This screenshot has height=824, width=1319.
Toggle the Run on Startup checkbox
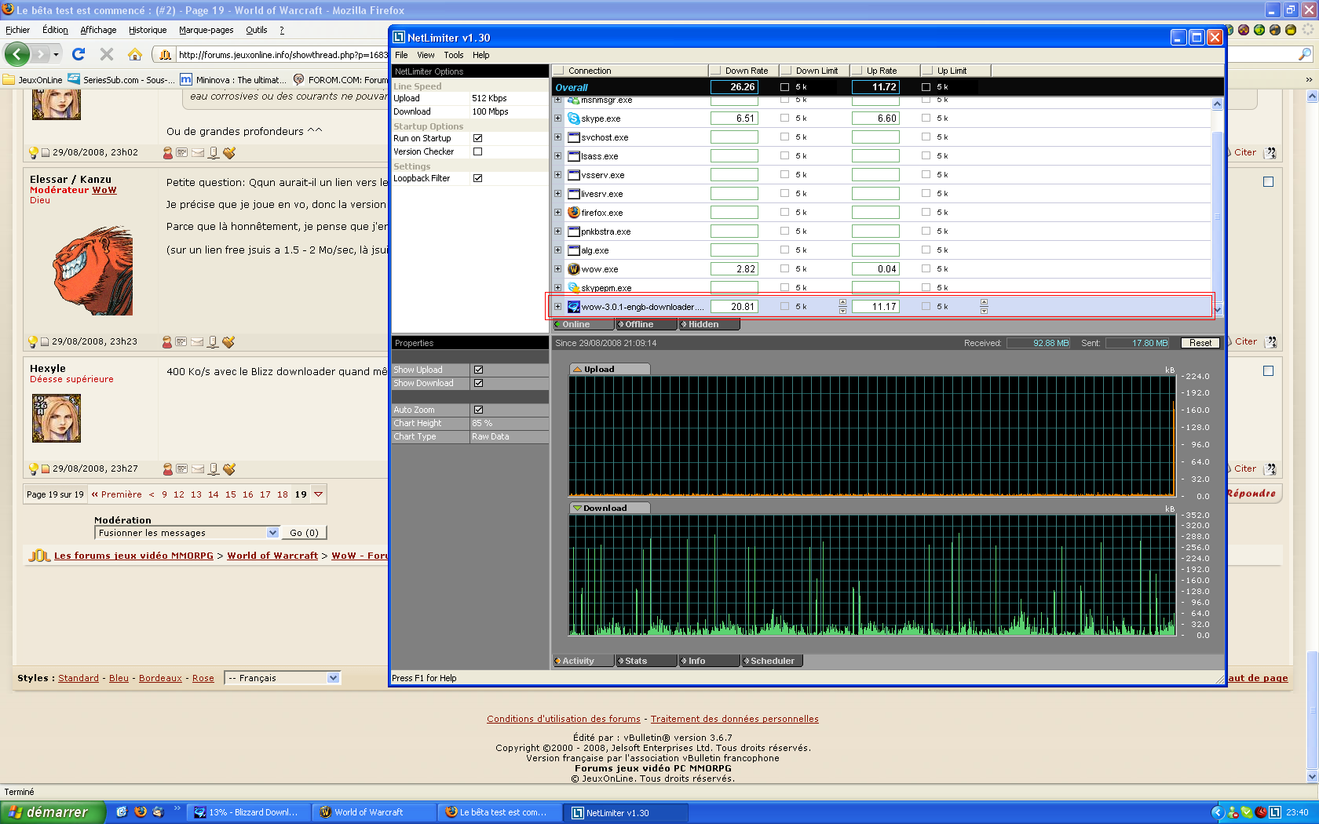click(x=477, y=138)
